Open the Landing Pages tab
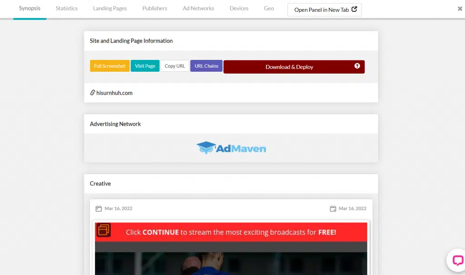465x275 pixels. (x=110, y=9)
